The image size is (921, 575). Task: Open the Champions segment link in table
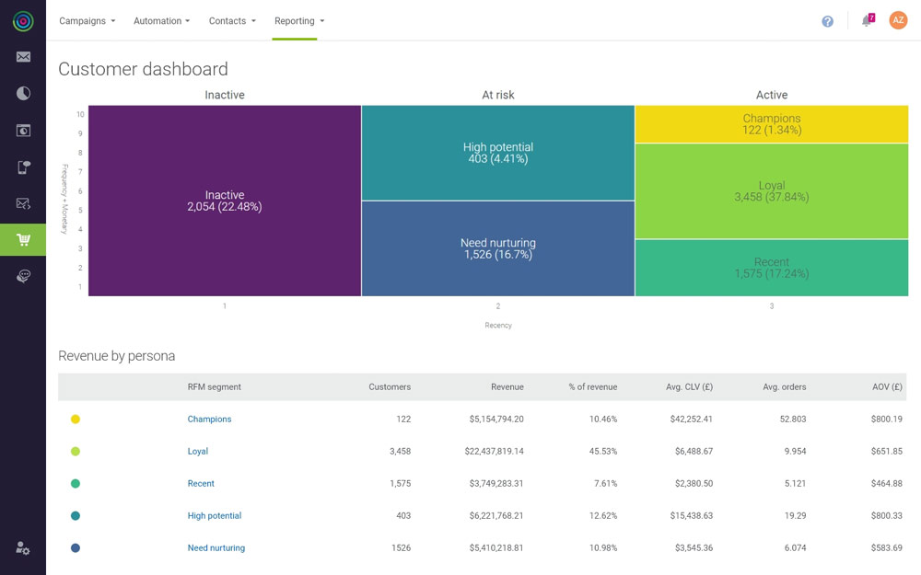209,419
